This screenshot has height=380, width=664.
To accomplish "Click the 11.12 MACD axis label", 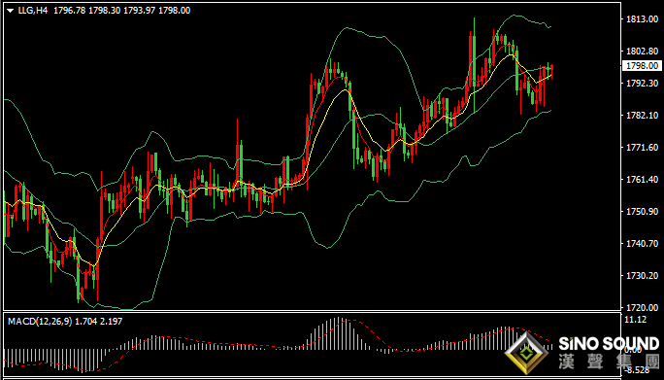I will click(x=636, y=320).
